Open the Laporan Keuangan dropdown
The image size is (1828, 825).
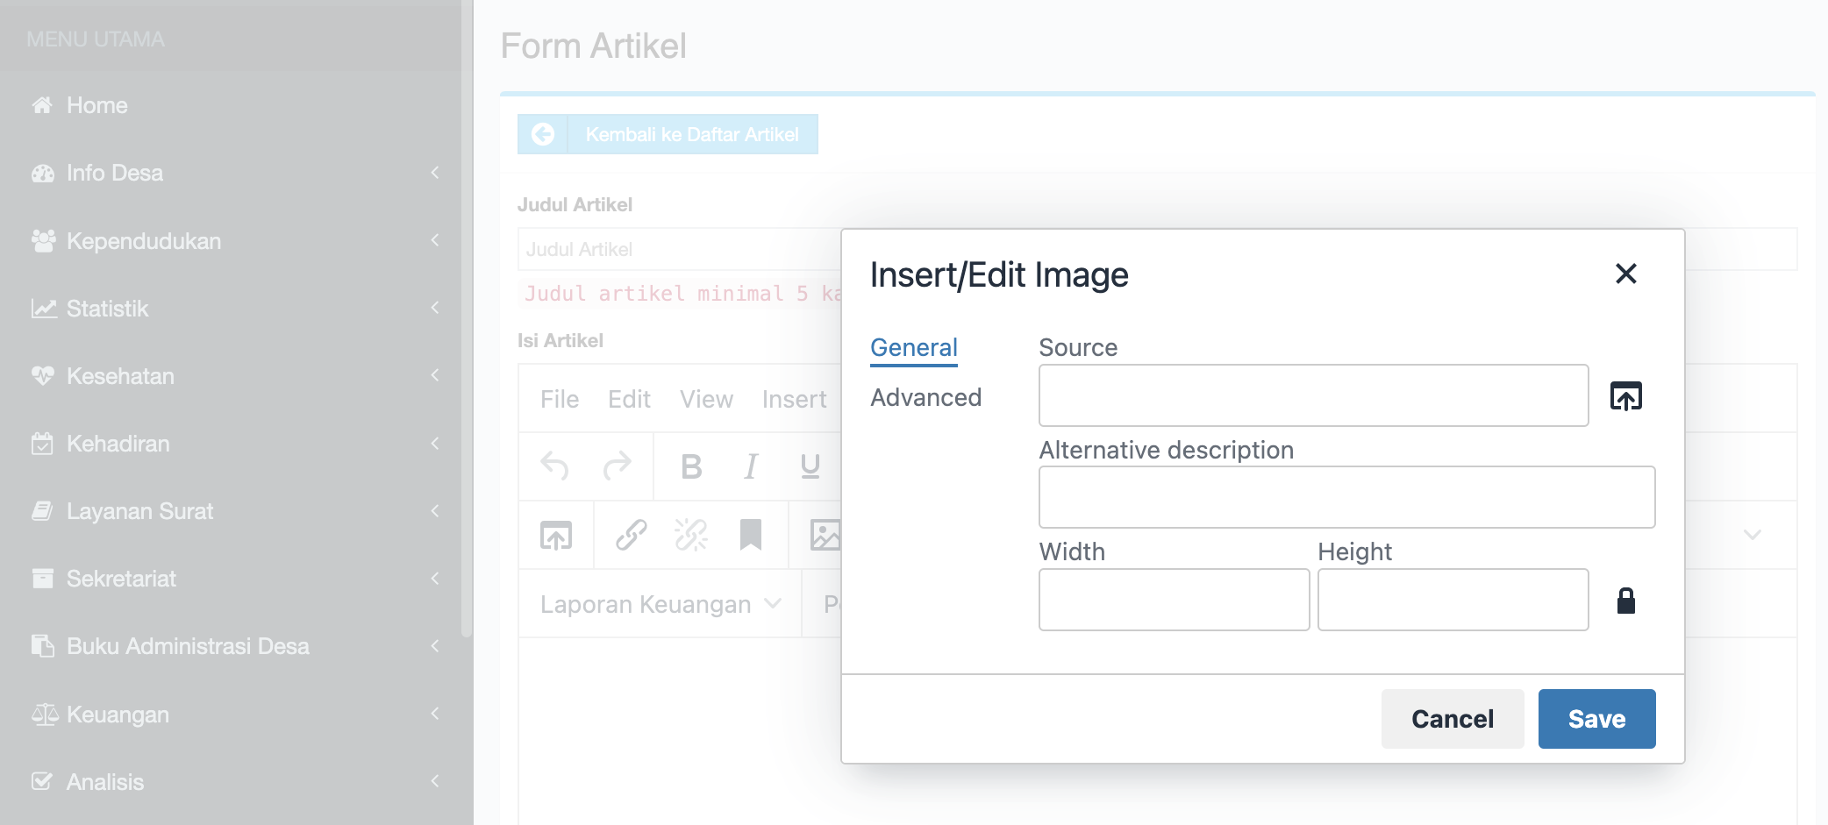tap(657, 604)
